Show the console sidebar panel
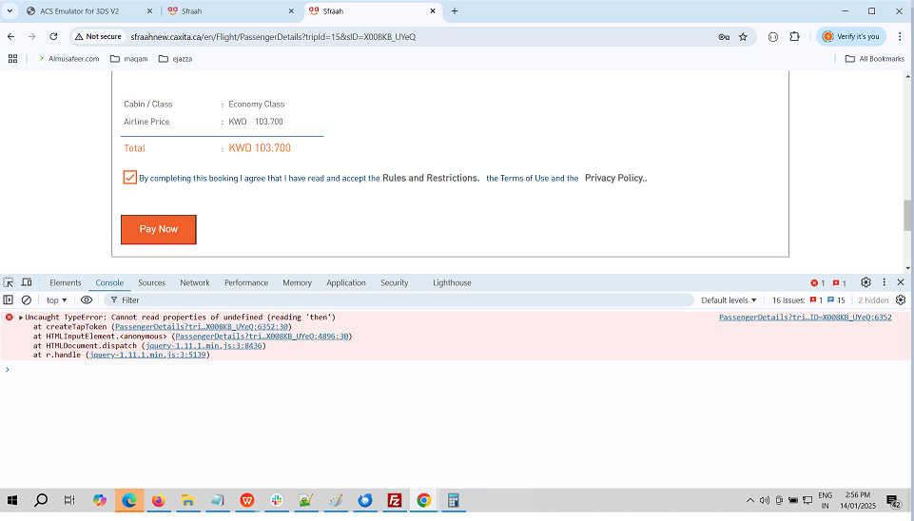The image size is (914, 521). pos(9,300)
